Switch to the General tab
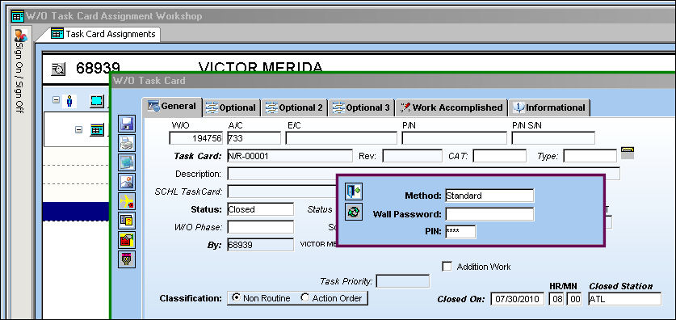This screenshot has width=676, height=320. 171,107
